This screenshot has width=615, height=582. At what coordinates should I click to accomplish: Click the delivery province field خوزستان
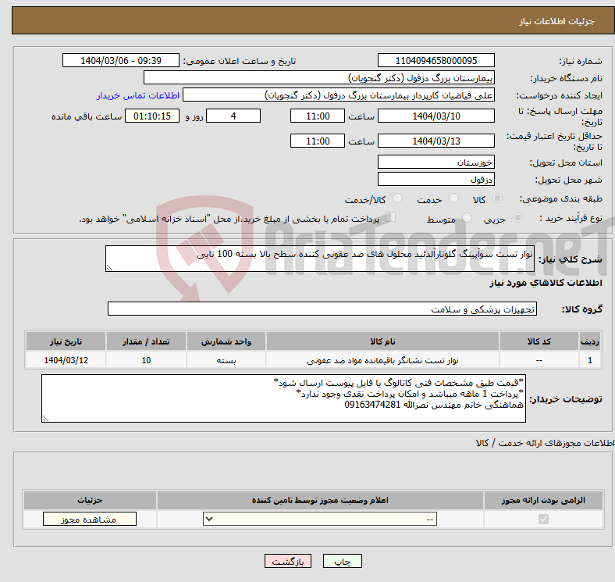click(x=436, y=162)
